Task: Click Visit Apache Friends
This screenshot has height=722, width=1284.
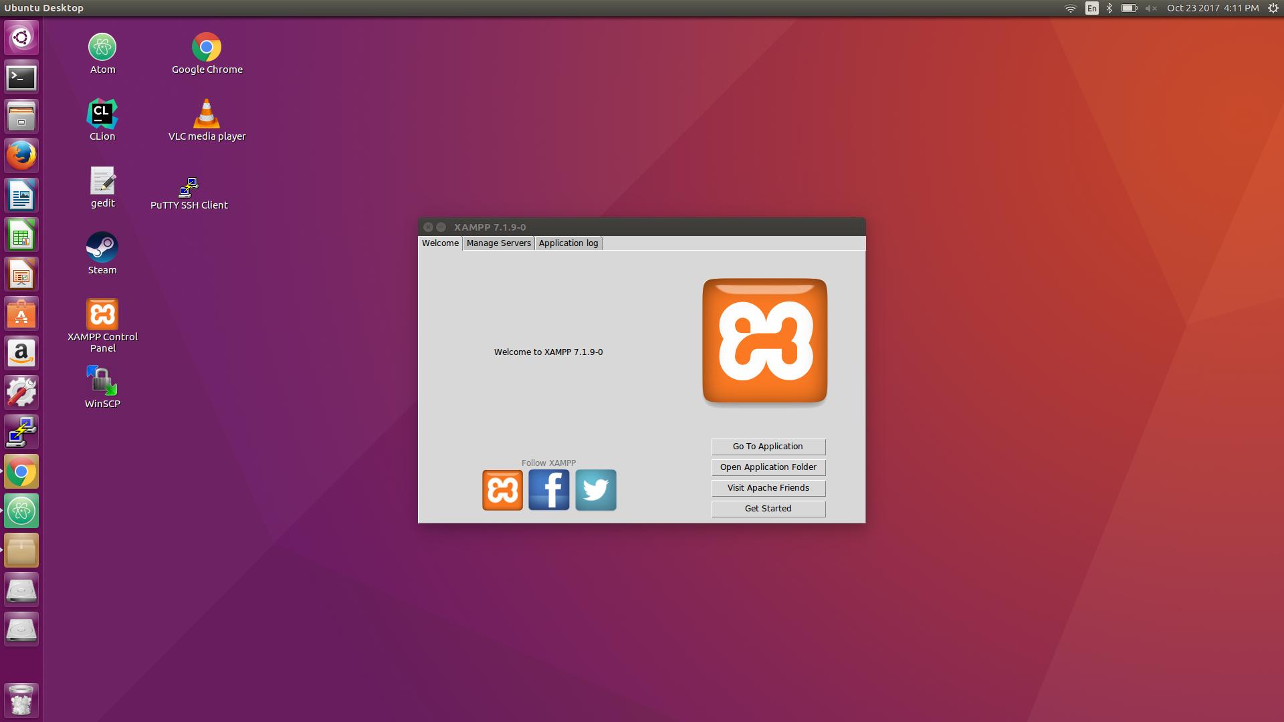Action: pyautogui.click(x=768, y=487)
